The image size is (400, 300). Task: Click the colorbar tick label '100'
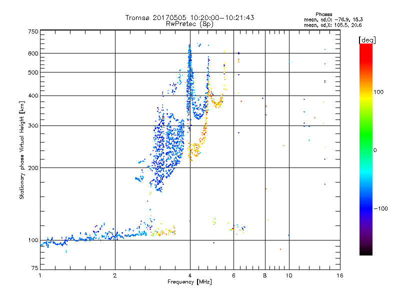tap(378, 92)
